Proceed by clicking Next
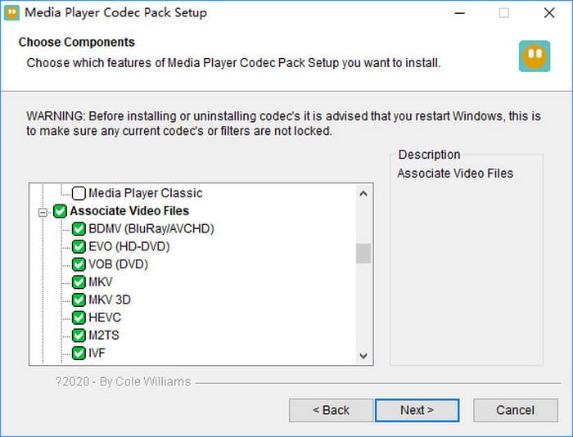Image resolution: width=573 pixels, height=437 pixels. point(417,410)
